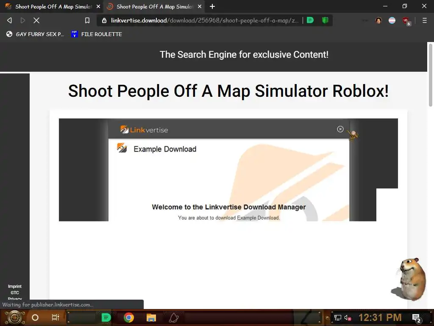Click the address bar URL field
Screen dimensions: 434x326
pos(205,20)
